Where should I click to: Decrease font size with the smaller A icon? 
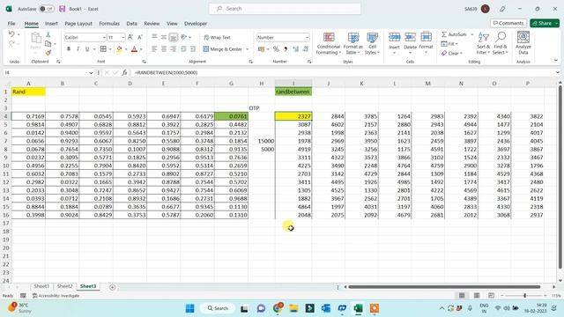[140, 37]
